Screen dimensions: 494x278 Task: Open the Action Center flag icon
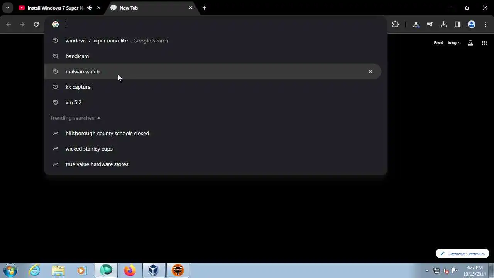pyautogui.click(x=455, y=270)
